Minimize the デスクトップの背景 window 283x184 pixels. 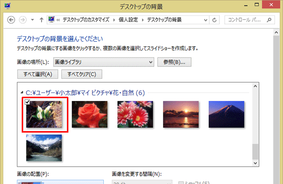[246, 5]
